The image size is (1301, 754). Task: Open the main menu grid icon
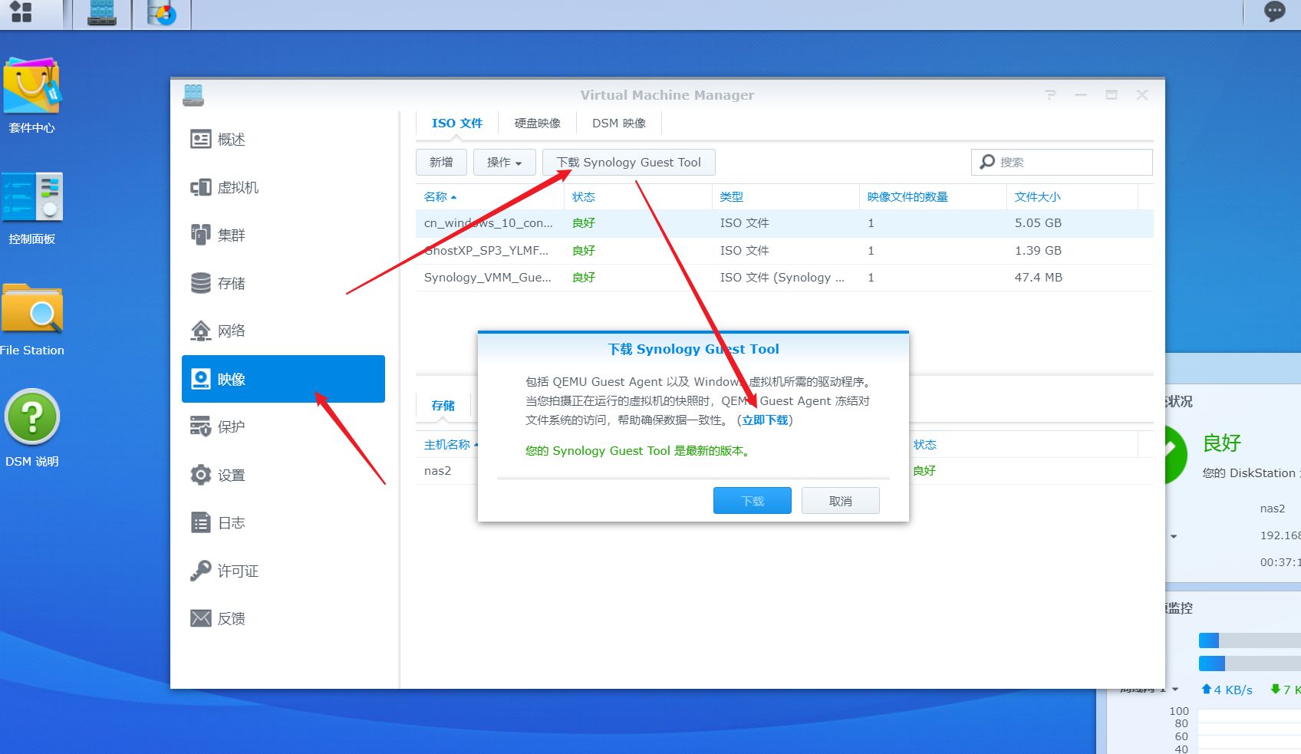21,12
